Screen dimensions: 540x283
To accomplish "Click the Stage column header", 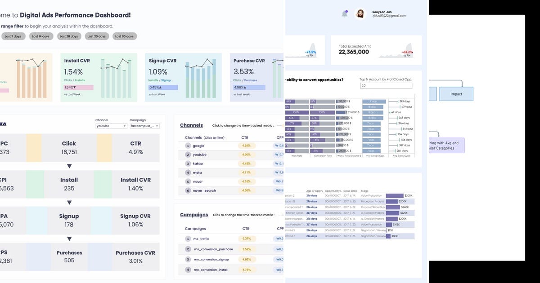I will [x=364, y=190].
